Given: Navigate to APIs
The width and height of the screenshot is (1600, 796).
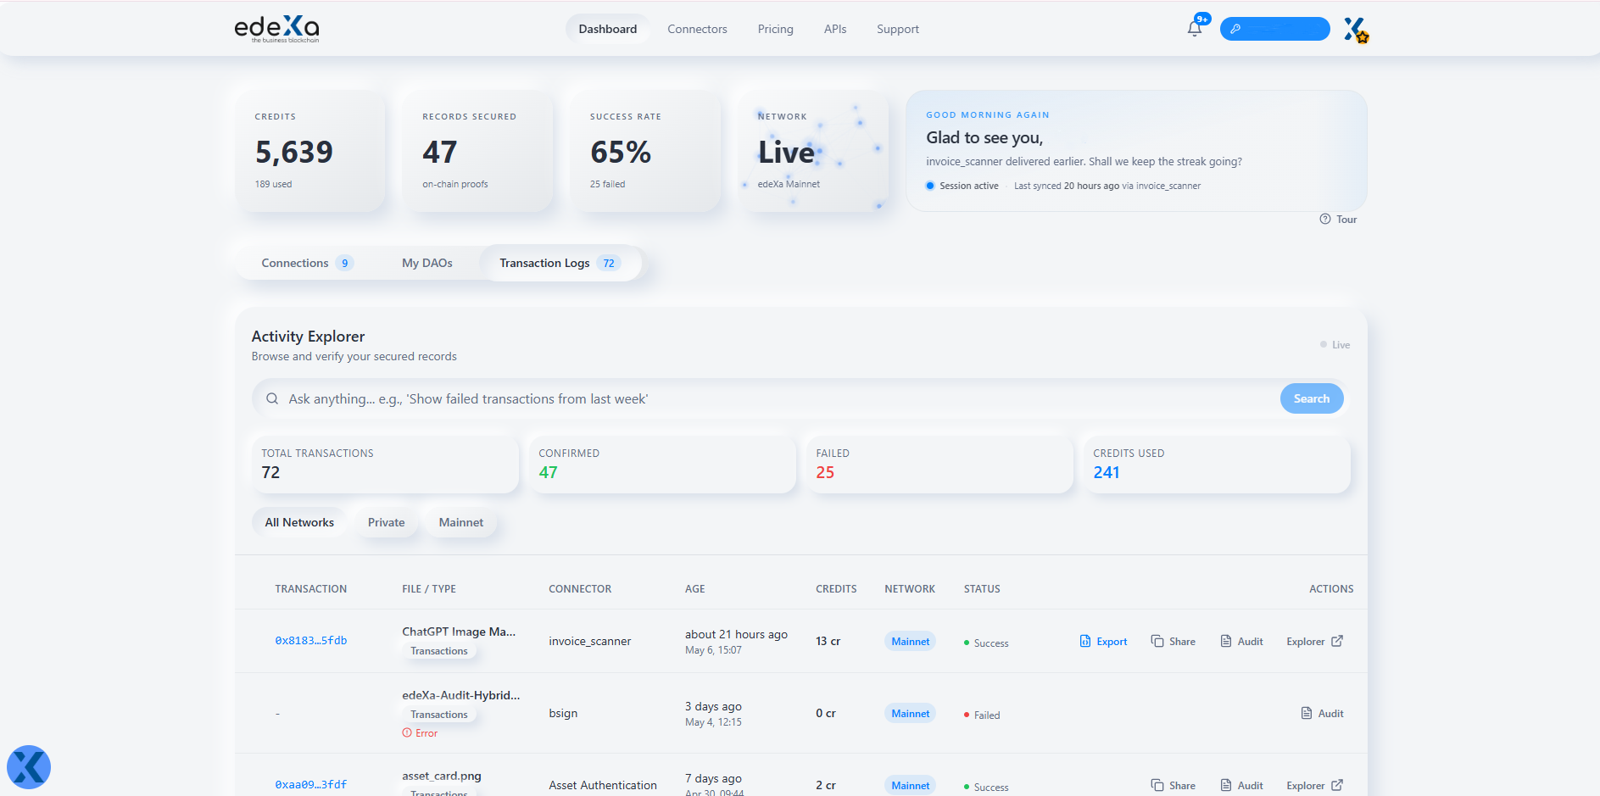Looking at the screenshot, I should coord(835,29).
